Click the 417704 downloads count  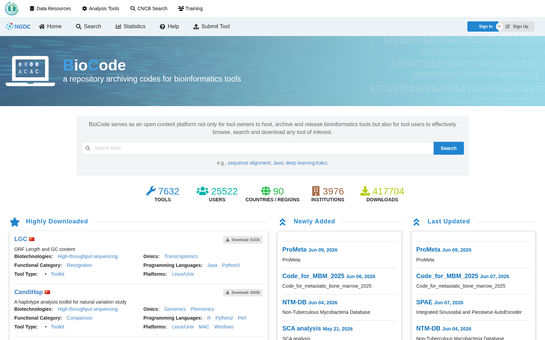(x=388, y=191)
